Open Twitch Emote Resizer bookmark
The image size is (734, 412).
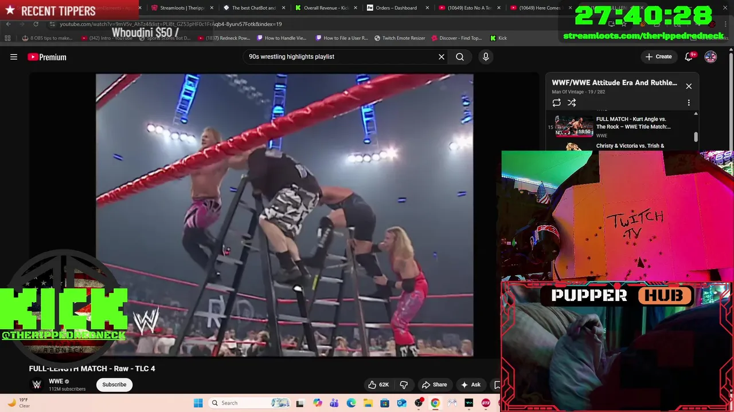[400, 38]
